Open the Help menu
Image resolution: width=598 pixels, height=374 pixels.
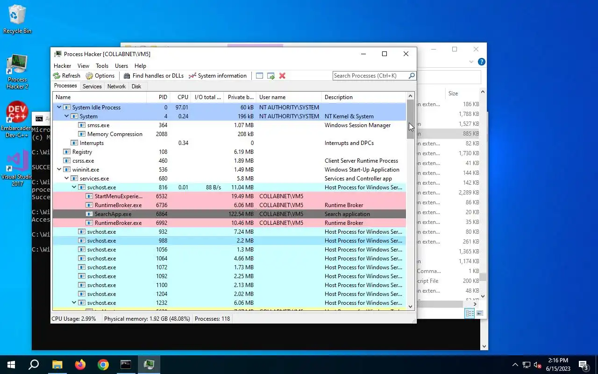140,66
